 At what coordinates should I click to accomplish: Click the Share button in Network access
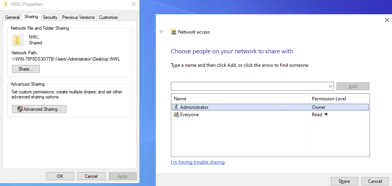coord(344,181)
